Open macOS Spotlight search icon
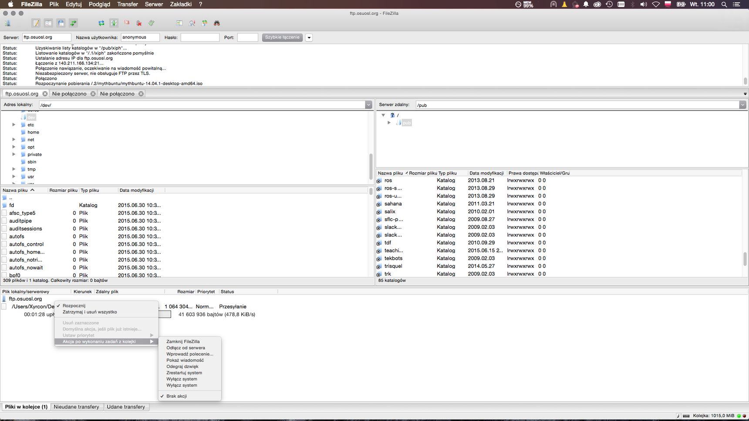The image size is (749, 421). point(724,4)
